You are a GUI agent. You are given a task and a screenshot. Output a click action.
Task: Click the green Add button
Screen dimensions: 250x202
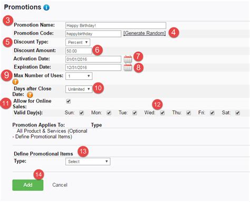pos(28,185)
